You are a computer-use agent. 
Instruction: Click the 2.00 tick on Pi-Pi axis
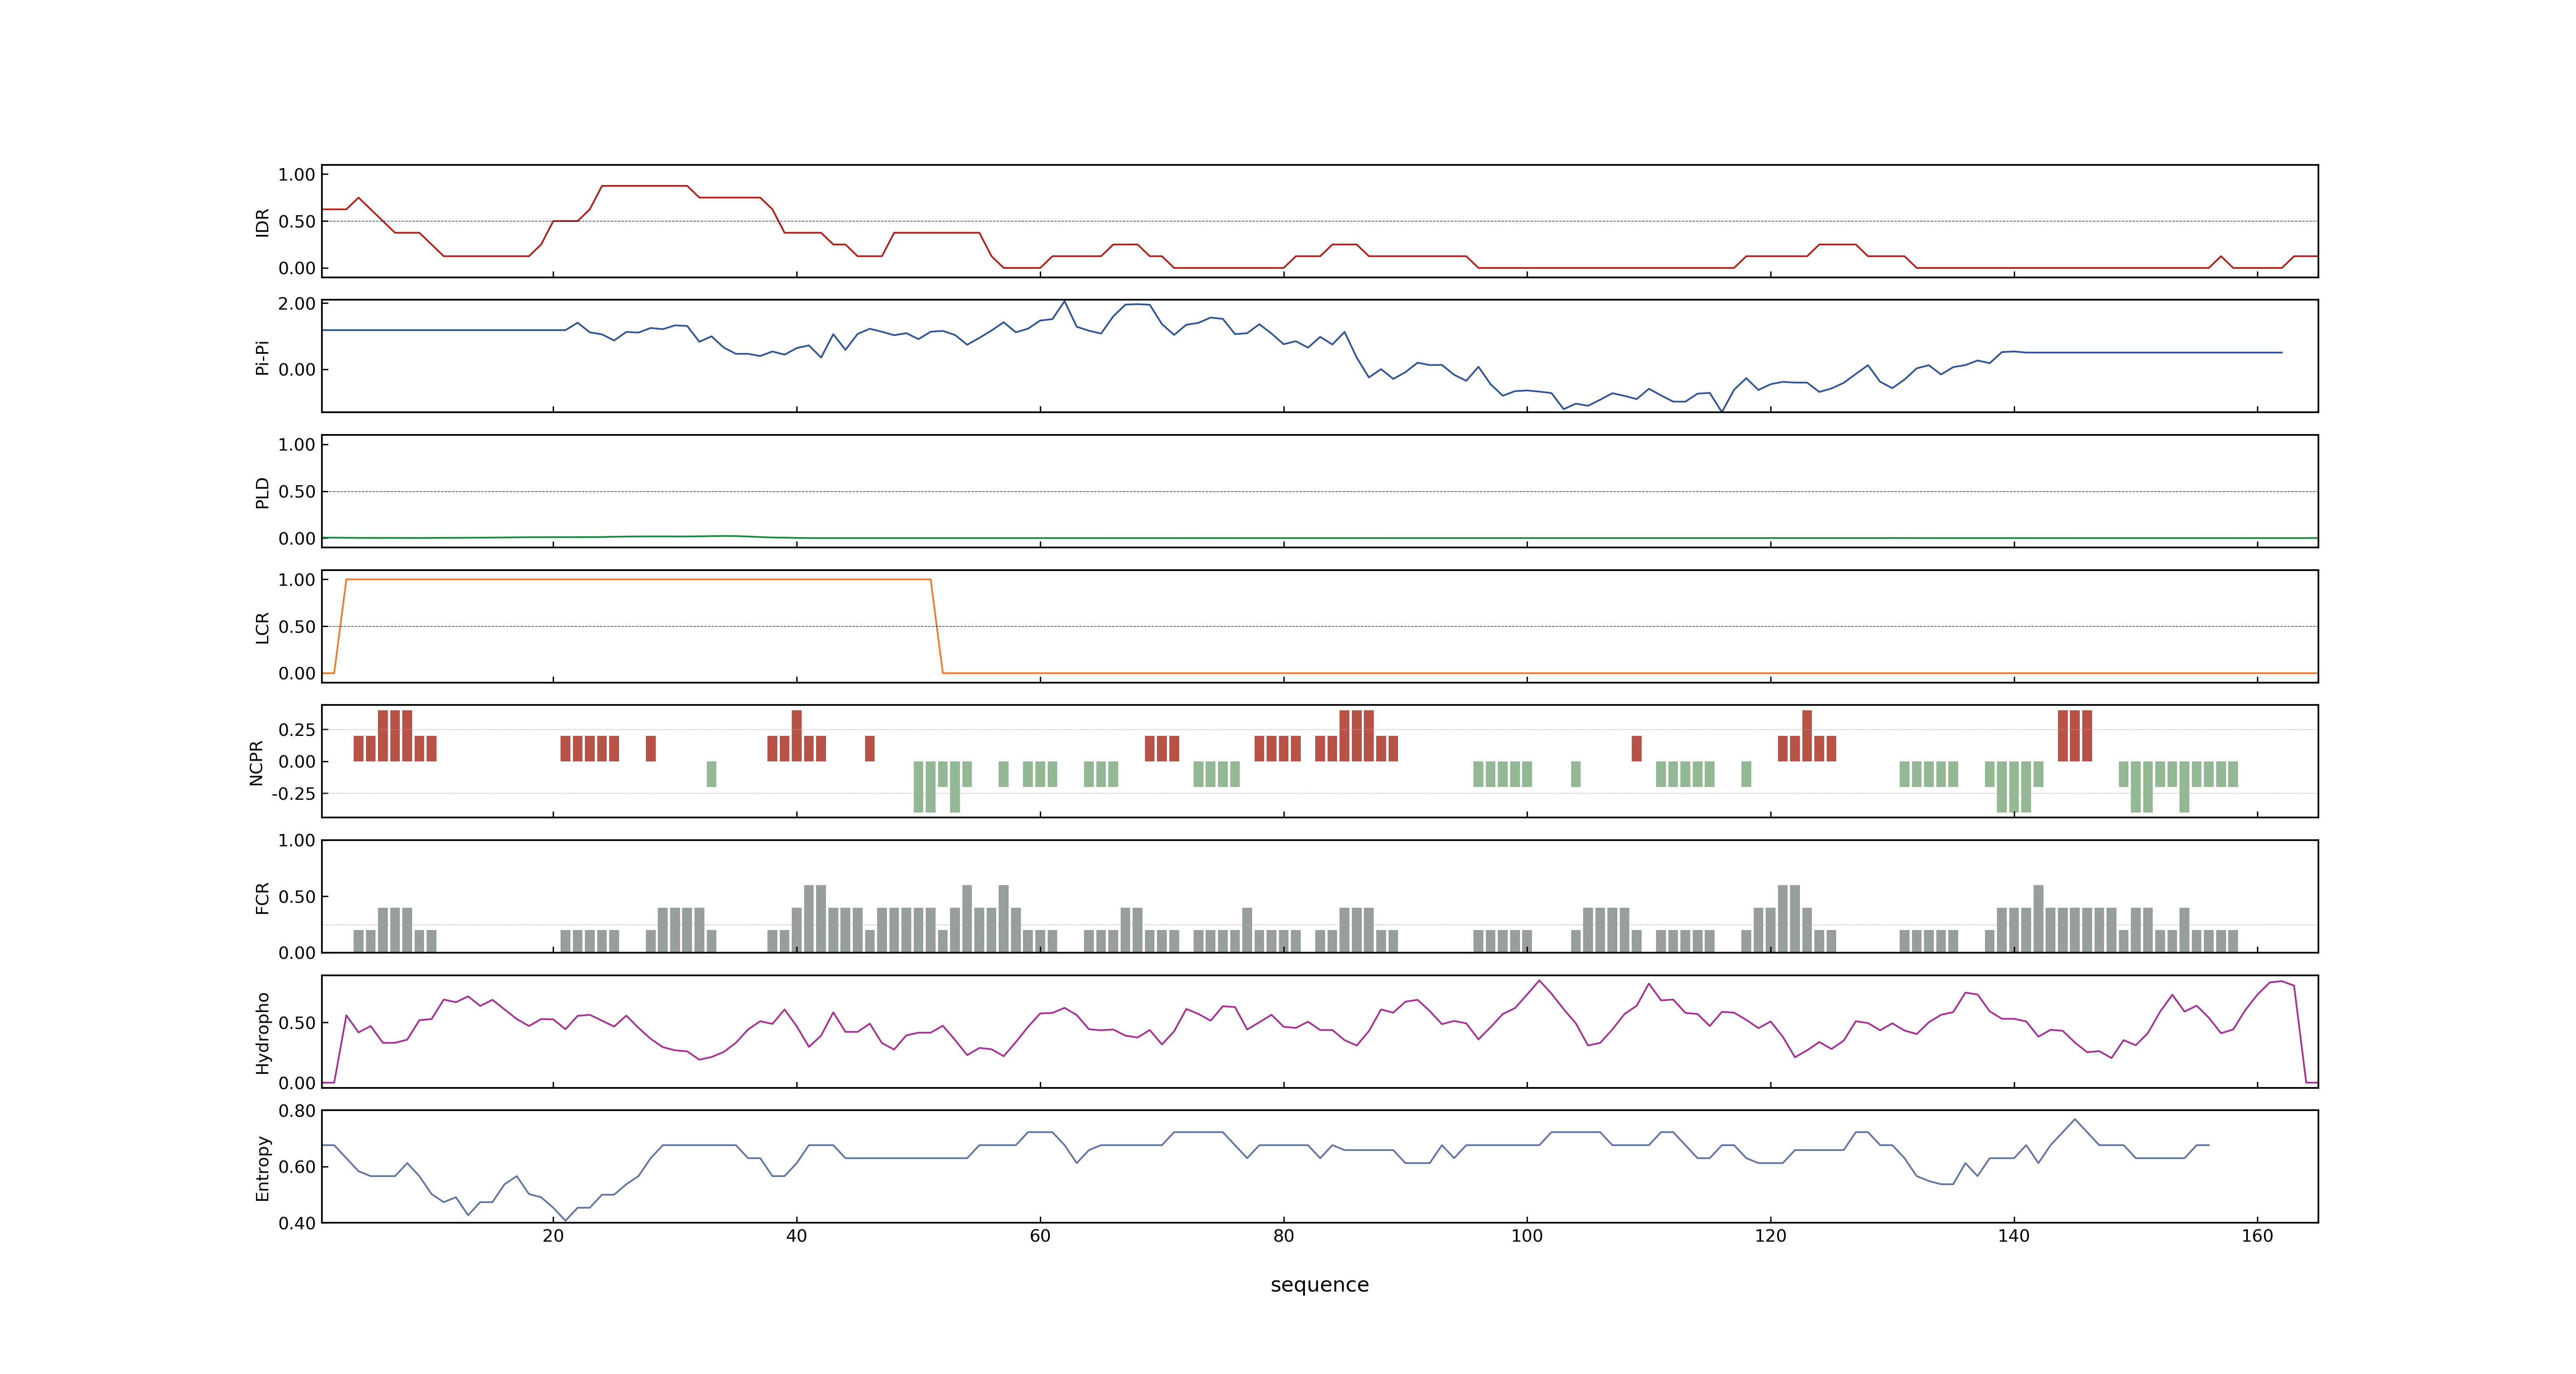click(297, 303)
